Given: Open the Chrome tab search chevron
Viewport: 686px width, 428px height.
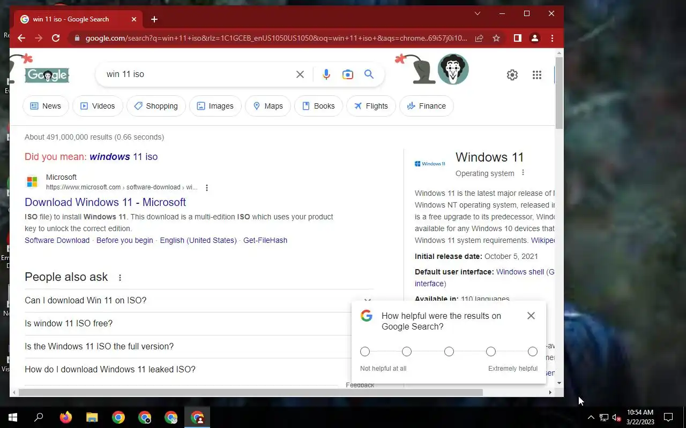Looking at the screenshot, I should coord(478,13).
